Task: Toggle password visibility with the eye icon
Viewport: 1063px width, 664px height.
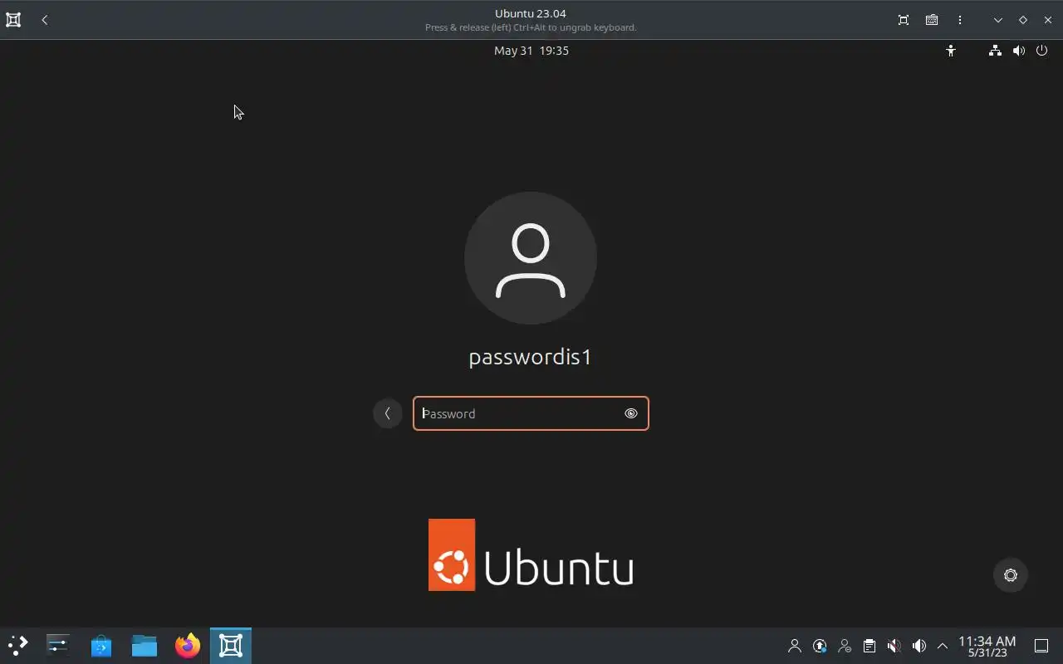Action: [x=631, y=413]
